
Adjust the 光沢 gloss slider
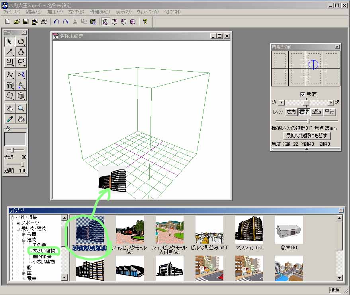13,150
